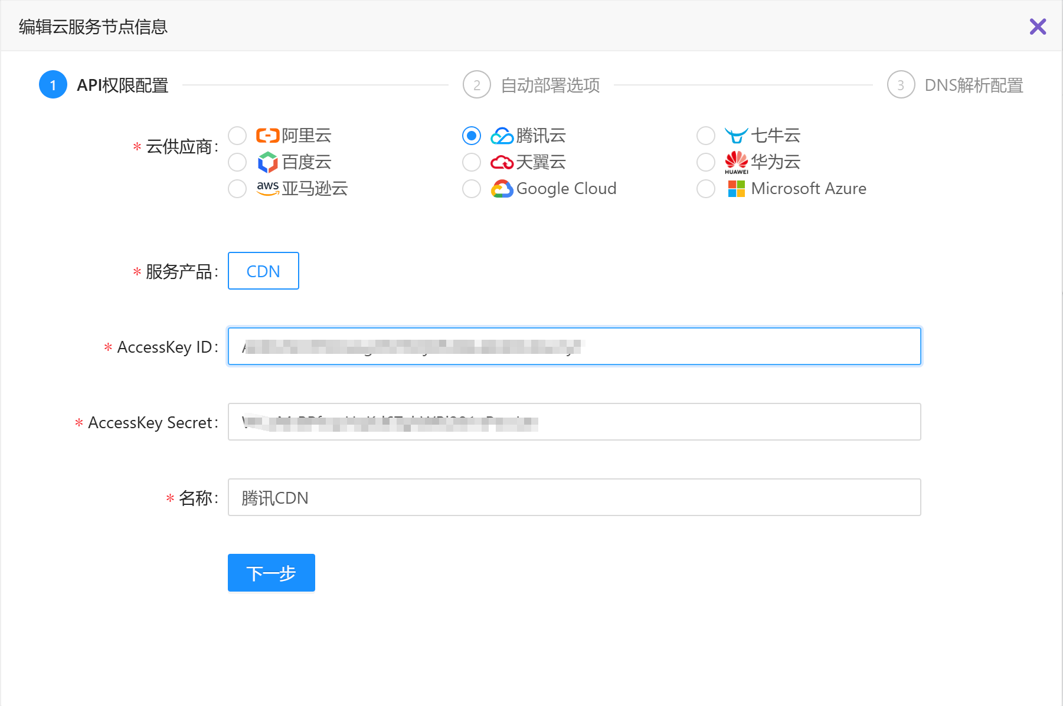Click the 编辑云服务节点信息 dialog title
The width and height of the screenshot is (1063, 706).
coord(93,27)
